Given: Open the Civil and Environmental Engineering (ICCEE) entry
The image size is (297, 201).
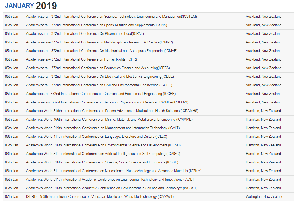Looking at the screenshot, I should click(x=99, y=85).
